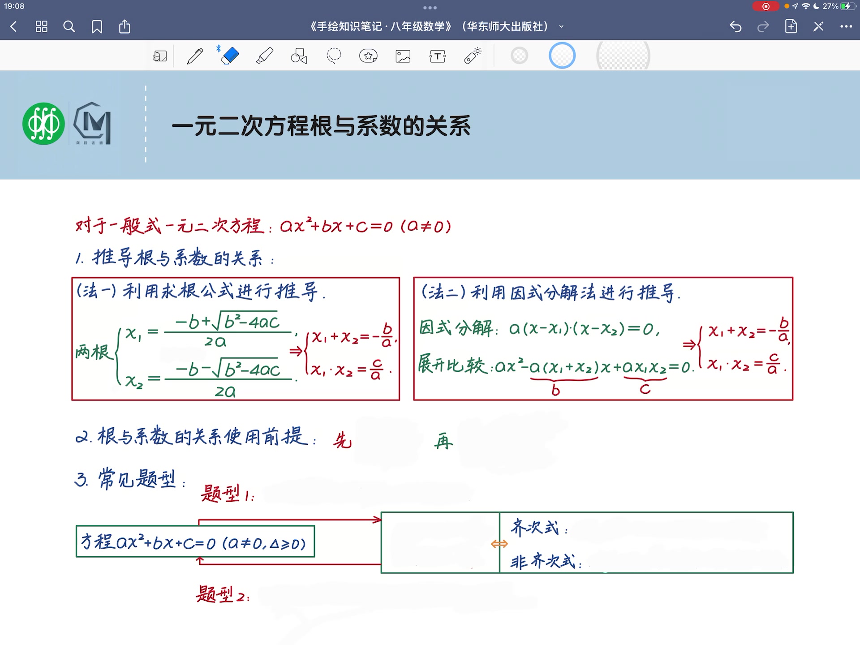This screenshot has height=645, width=860.
Task: Select the medium stroke size circle
Action: coord(562,55)
